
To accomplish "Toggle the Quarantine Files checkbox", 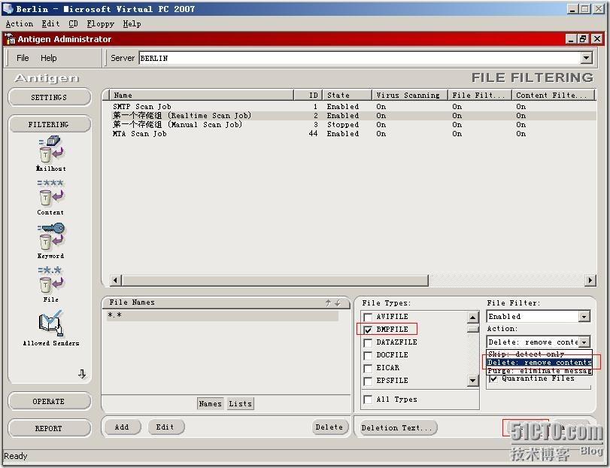I will point(493,378).
